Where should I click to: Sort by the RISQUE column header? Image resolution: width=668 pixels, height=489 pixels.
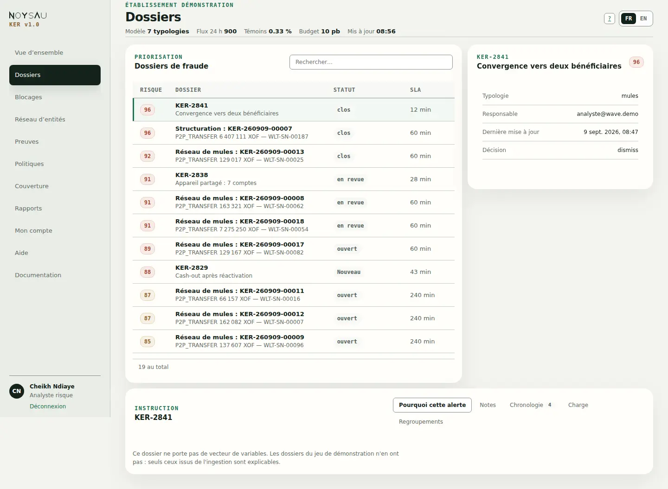151,90
